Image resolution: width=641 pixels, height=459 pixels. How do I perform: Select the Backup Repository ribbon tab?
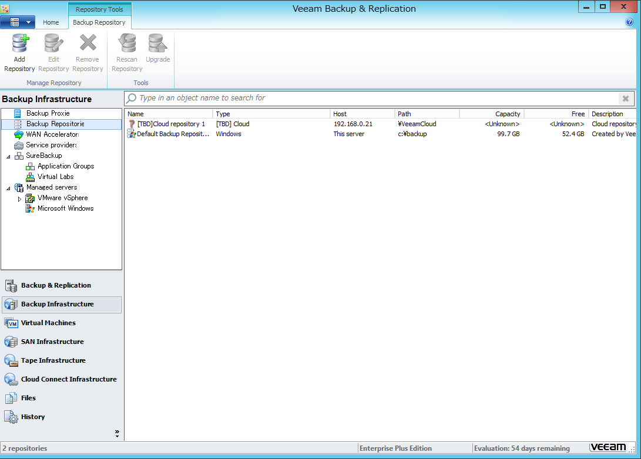pyautogui.click(x=99, y=22)
